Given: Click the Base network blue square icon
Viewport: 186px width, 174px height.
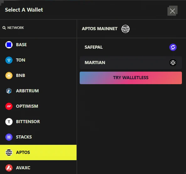Looking at the screenshot, I should point(9,45).
